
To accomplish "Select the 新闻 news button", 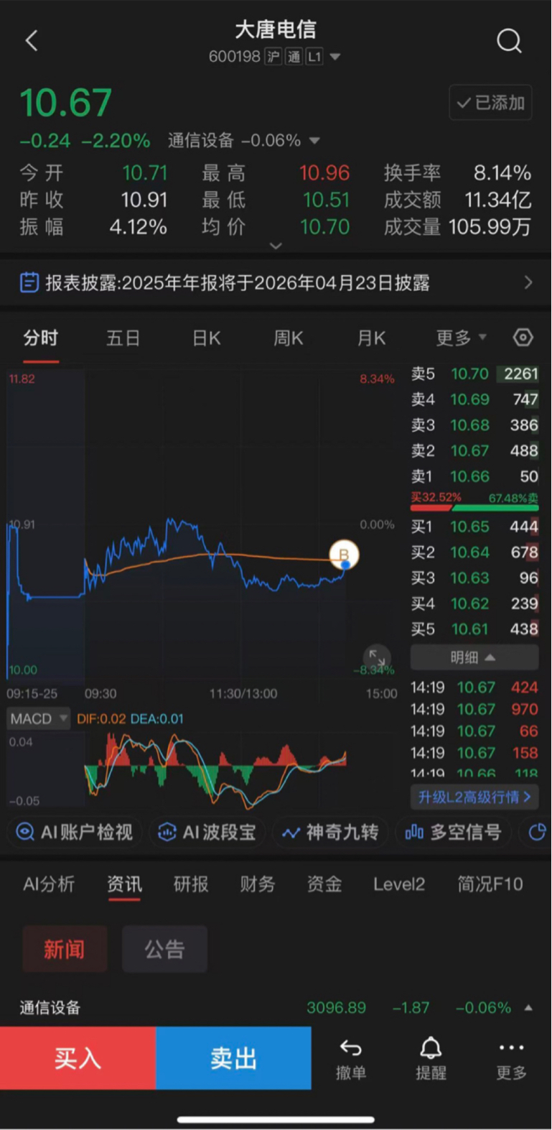I will (65, 950).
